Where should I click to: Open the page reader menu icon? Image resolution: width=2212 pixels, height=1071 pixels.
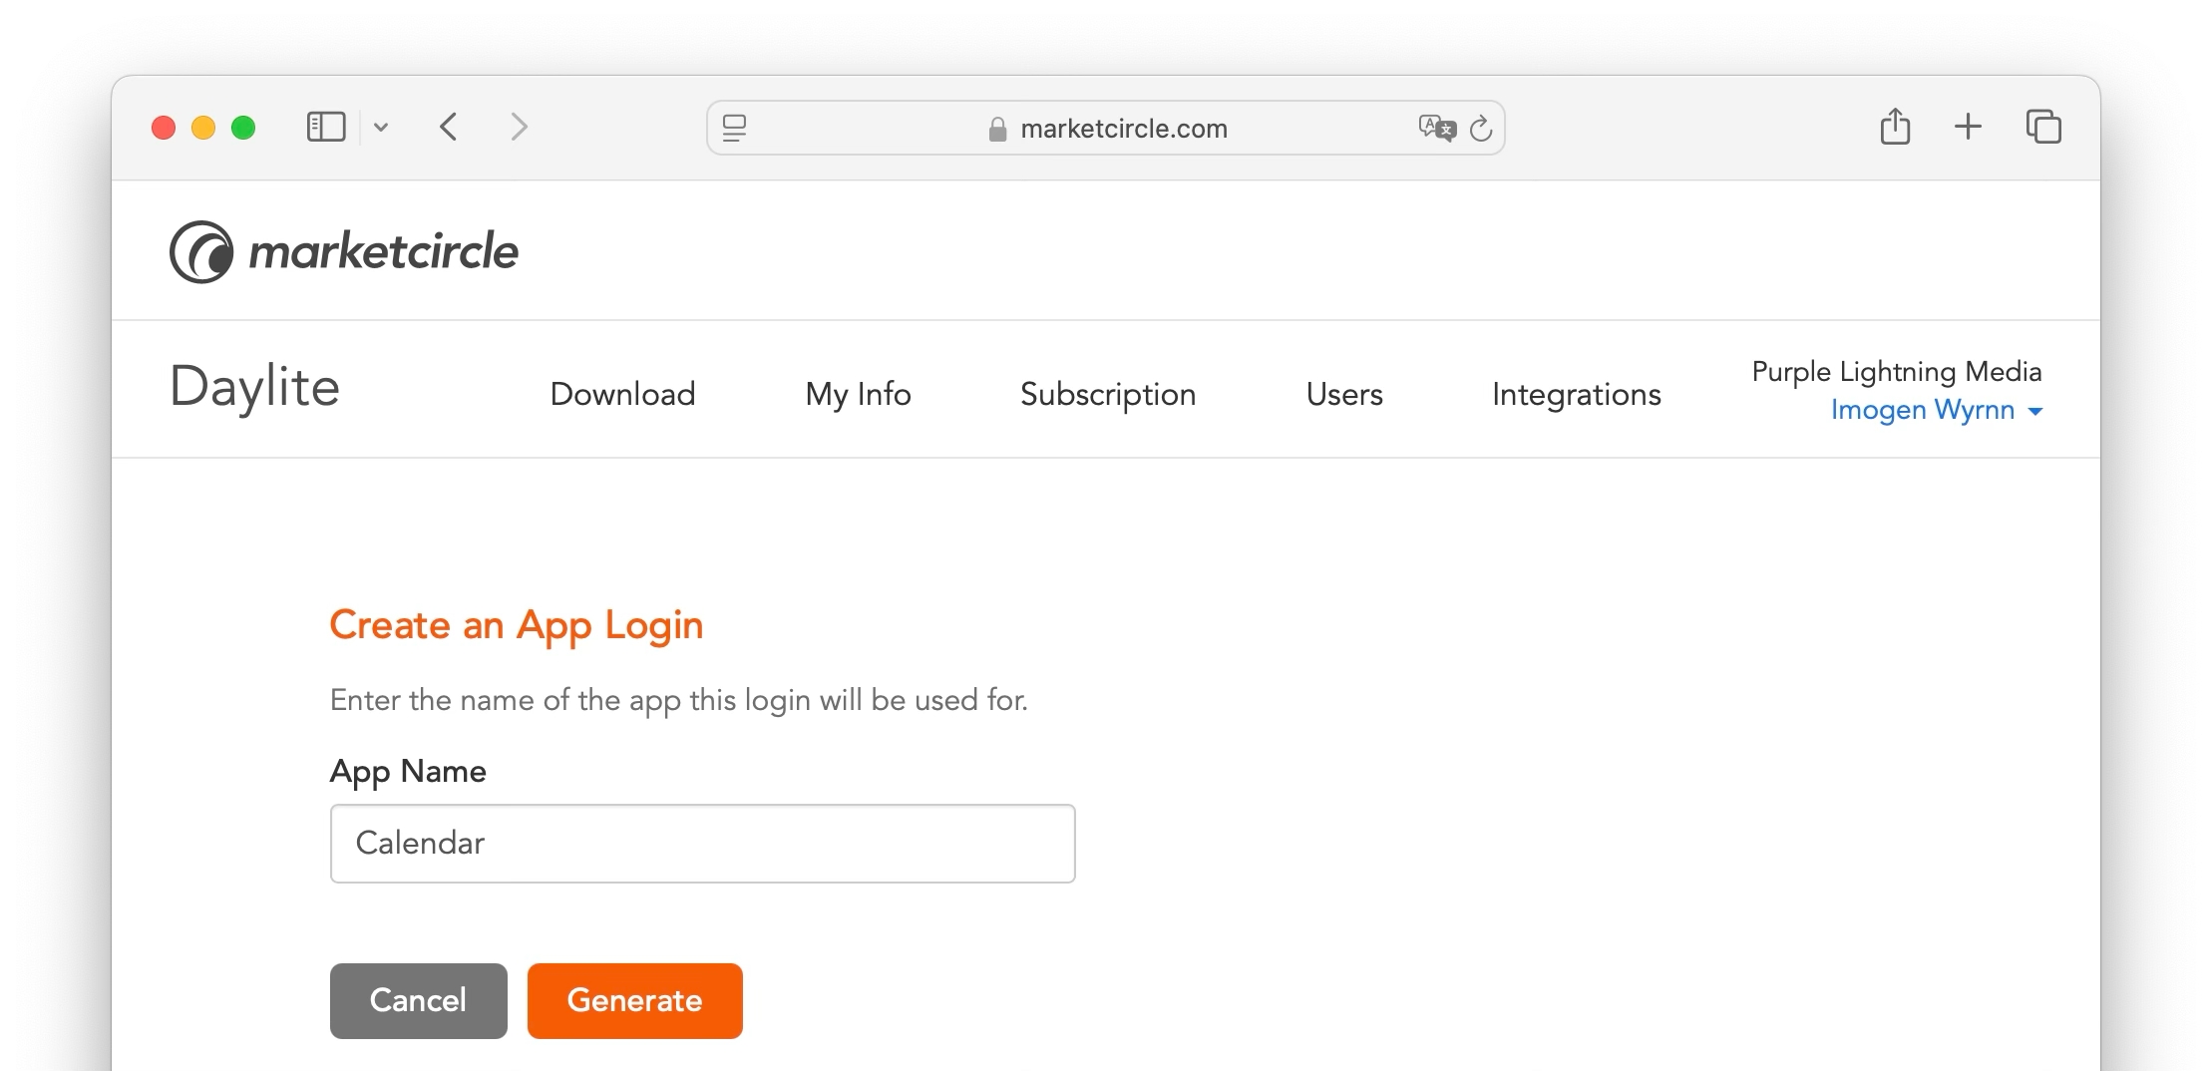[735, 129]
